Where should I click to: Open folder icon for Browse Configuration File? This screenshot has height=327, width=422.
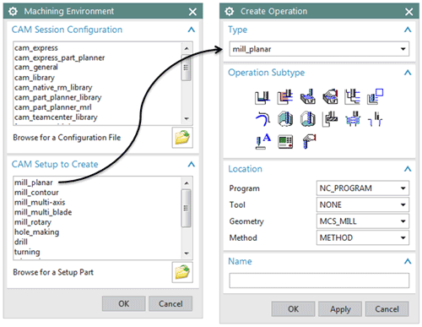182,138
